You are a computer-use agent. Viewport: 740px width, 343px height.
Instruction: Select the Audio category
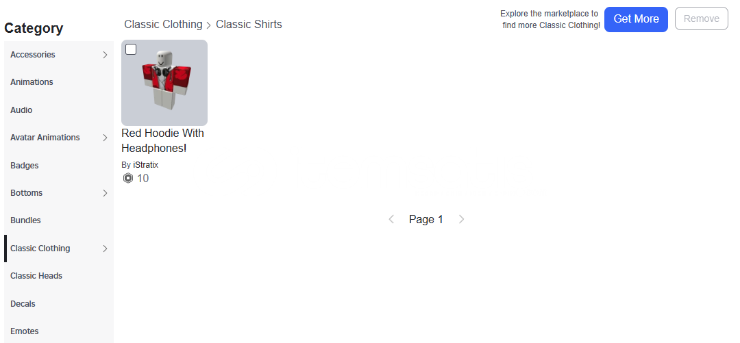click(21, 110)
